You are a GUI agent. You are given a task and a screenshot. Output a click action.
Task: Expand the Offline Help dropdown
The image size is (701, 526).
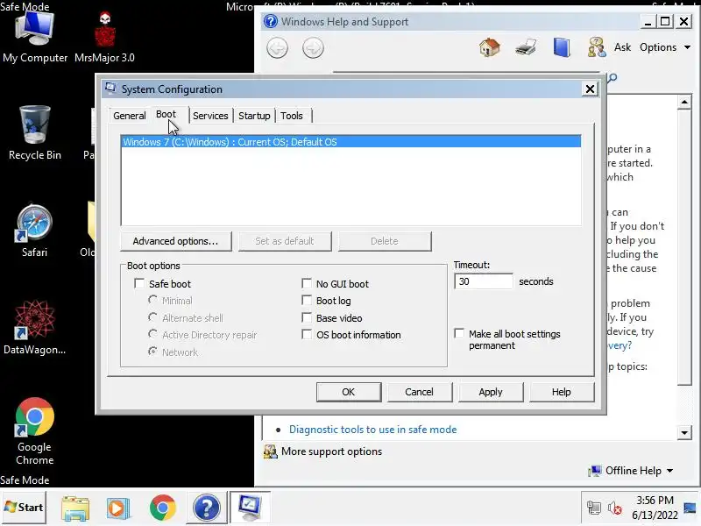point(640,471)
